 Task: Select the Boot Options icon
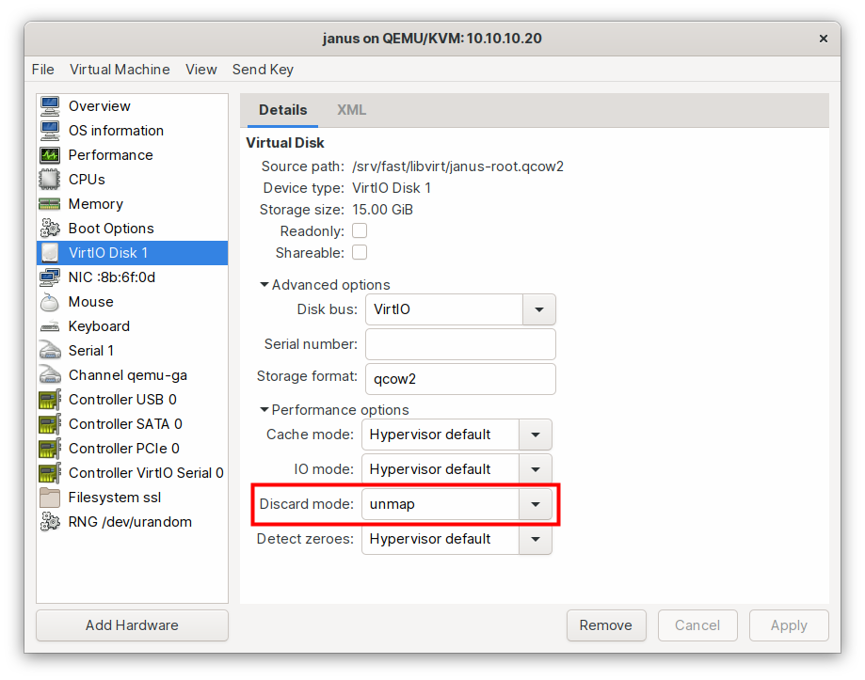(x=52, y=228)
